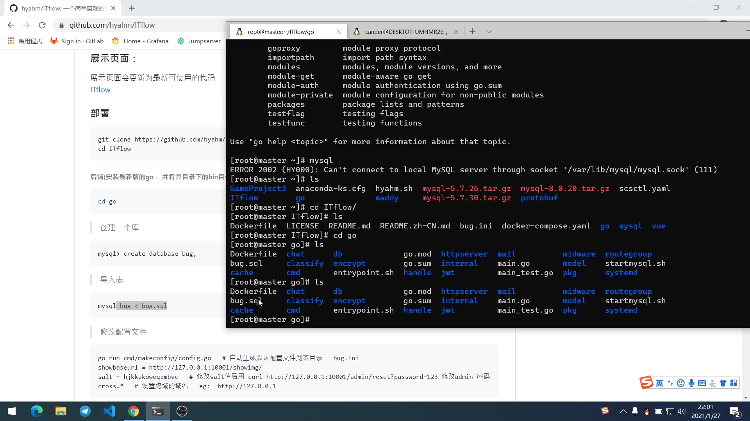750x421 pixels.
Task: Open OBS Studio from the taskbar
Action: pyautogui.click(x=182, y=411)
